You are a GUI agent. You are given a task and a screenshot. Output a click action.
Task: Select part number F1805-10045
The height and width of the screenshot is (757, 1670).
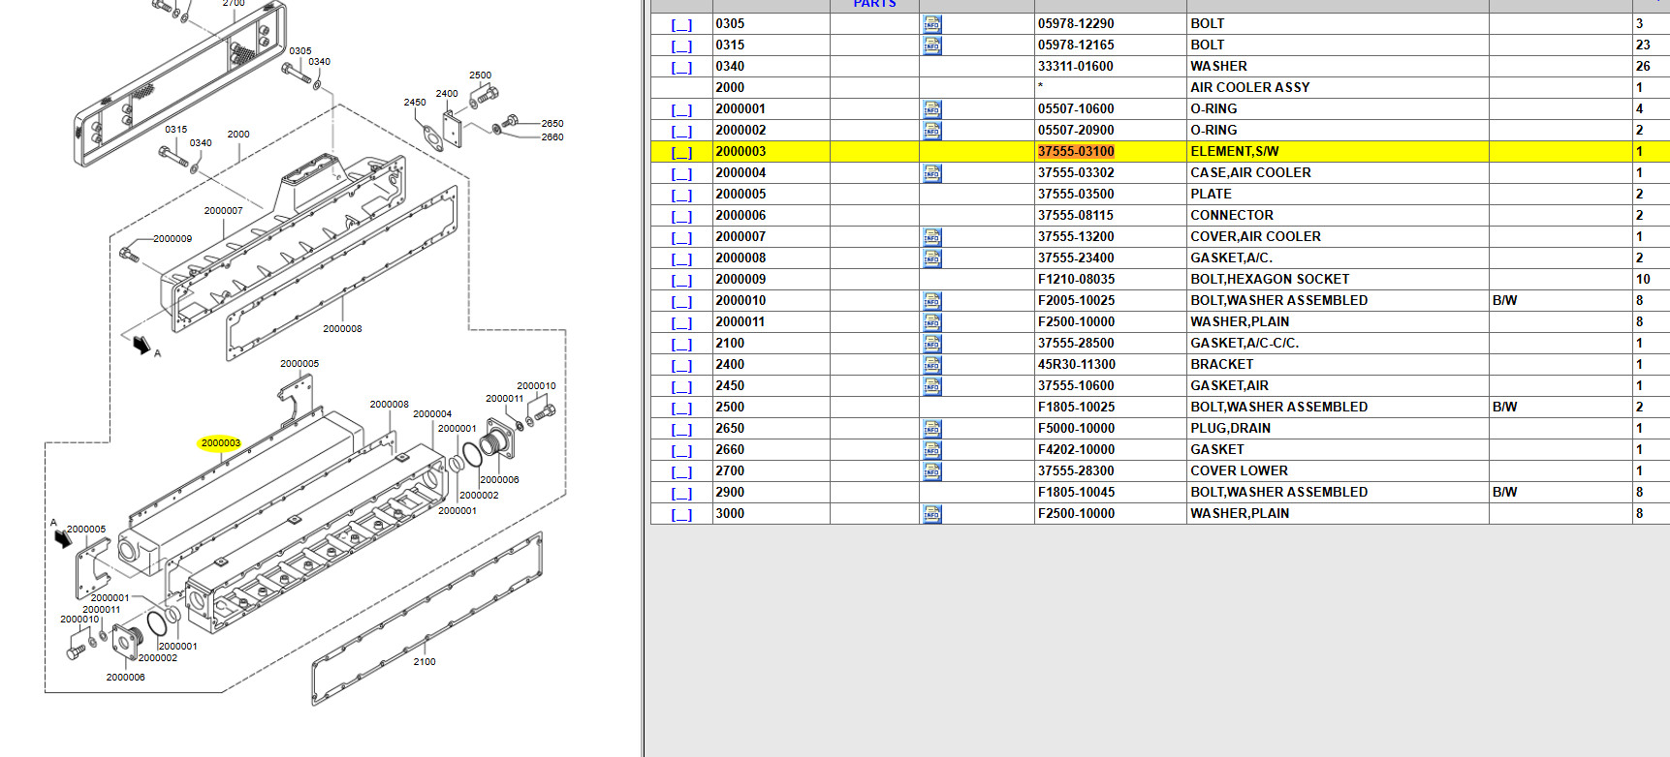[x=1076, y=492]
